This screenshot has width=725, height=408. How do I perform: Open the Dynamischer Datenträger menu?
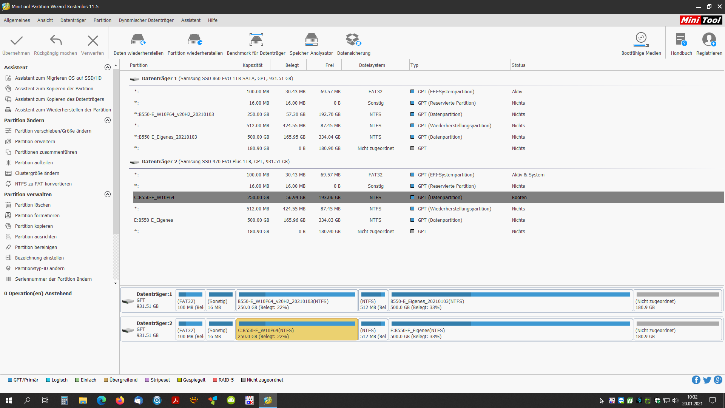click(146, 20)
